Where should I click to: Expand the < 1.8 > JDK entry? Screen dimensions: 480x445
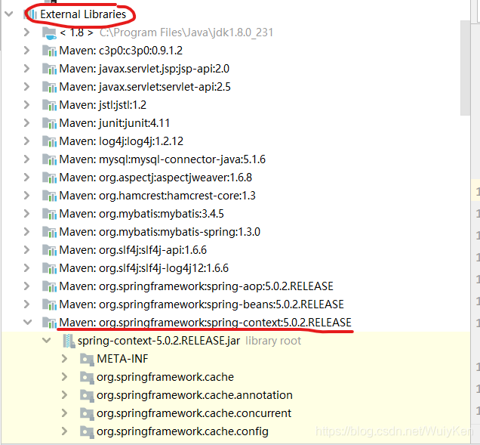coord(26,32)
